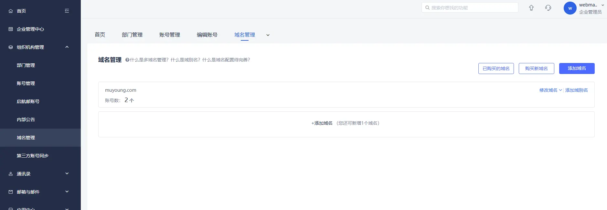Screen dimensions: 607x210
Task: Click the help question mark icon
Action: point(127,60)
